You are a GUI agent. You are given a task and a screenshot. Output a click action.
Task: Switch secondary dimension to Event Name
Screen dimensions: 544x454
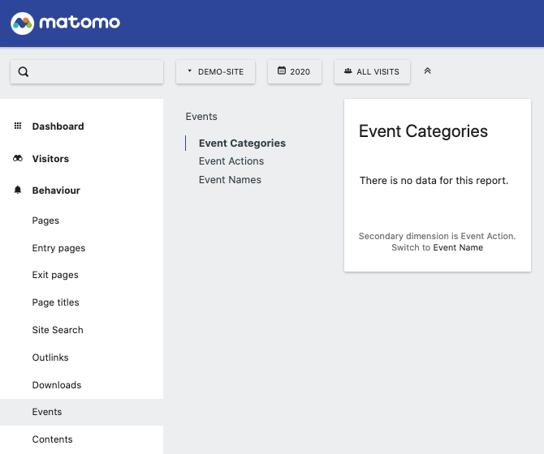pyautogui.click(x=458, y=247)
